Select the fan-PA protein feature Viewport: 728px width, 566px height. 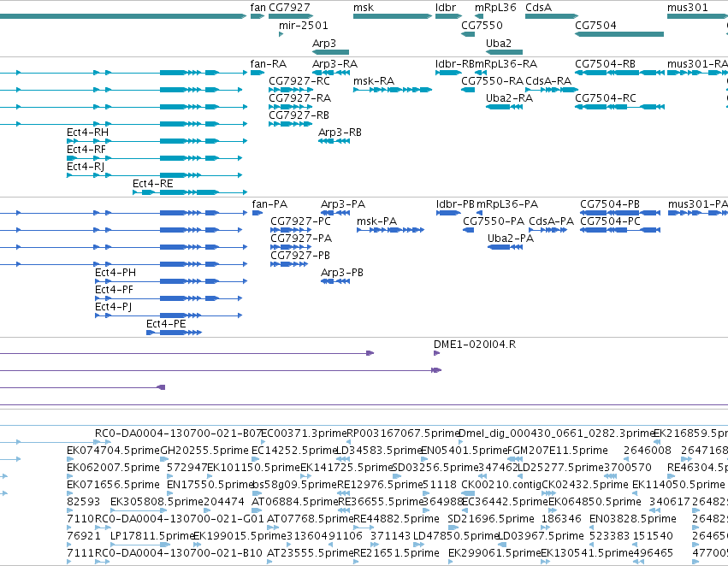257,213
